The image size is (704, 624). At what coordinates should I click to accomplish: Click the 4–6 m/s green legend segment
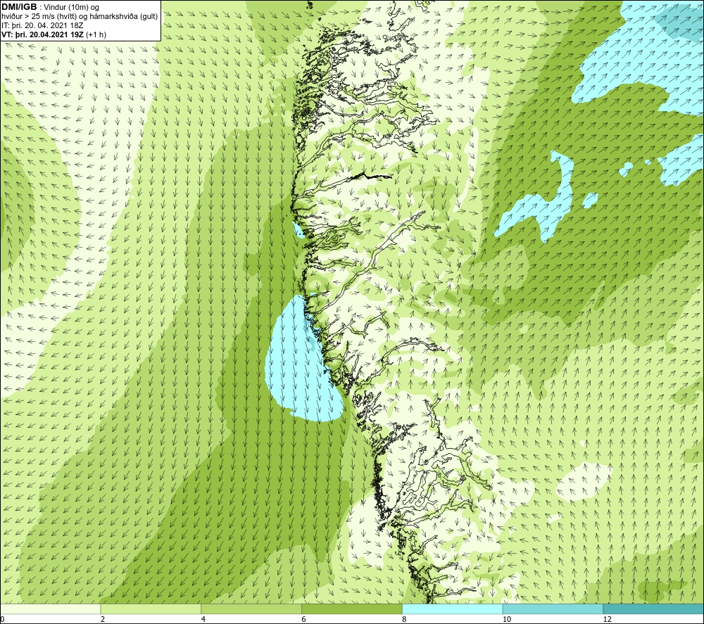tap(251, 609)
